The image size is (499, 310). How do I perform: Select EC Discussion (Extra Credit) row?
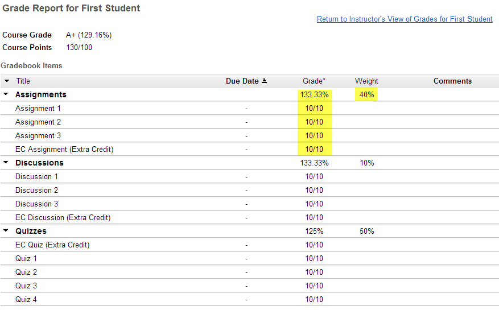63,217
